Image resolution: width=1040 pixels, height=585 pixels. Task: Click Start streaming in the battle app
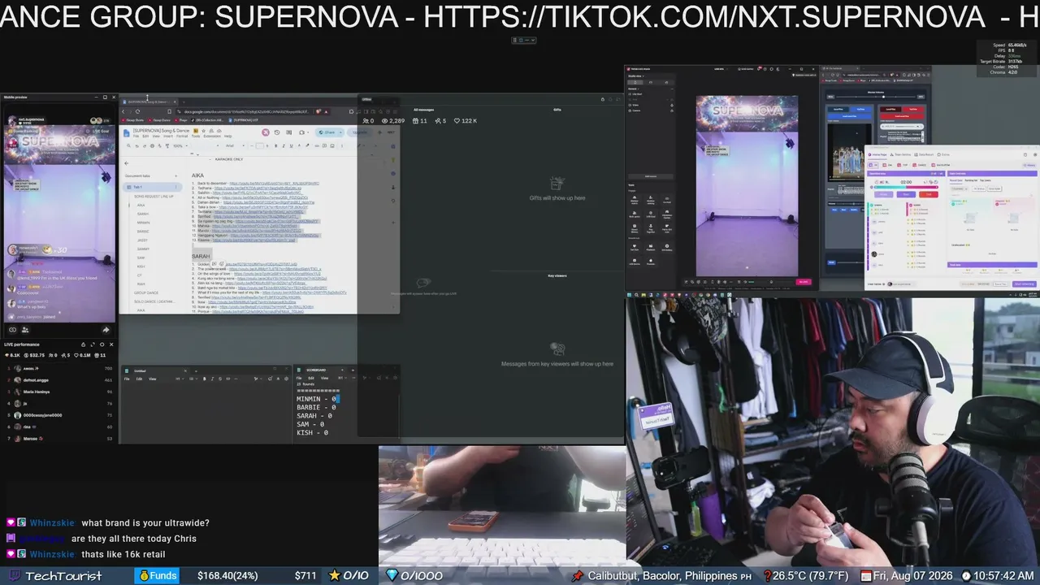(1025, 284)
